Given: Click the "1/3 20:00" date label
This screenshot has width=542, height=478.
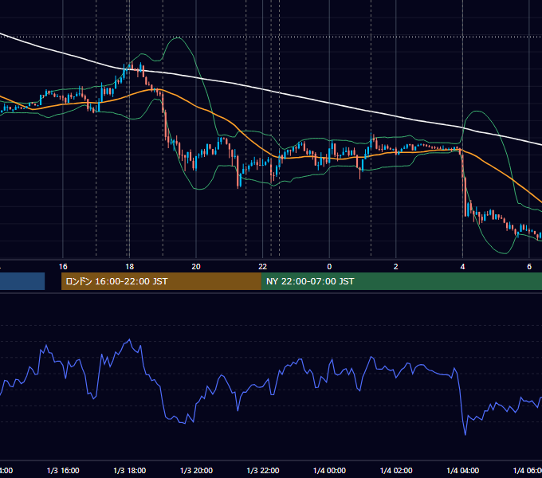Looking at the screenshot, I should coord(196,470).
